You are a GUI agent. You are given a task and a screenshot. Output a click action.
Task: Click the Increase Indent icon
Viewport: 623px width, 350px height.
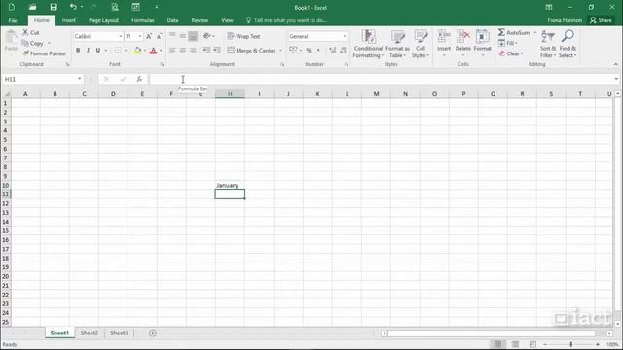click(x=217, y=50)
